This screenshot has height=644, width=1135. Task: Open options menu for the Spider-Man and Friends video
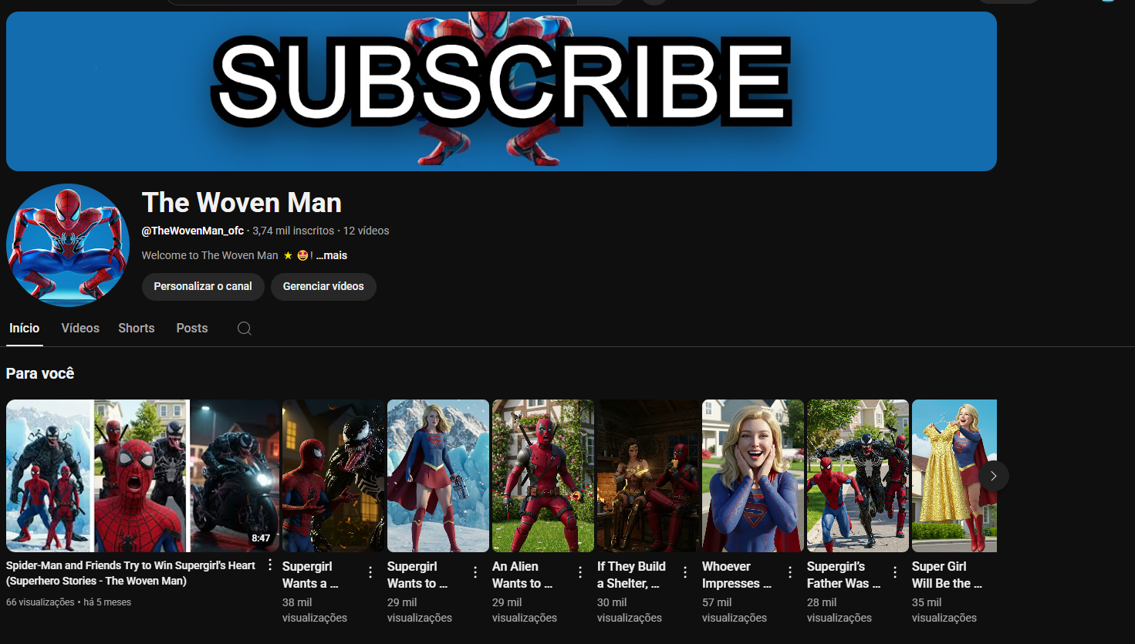270,565
